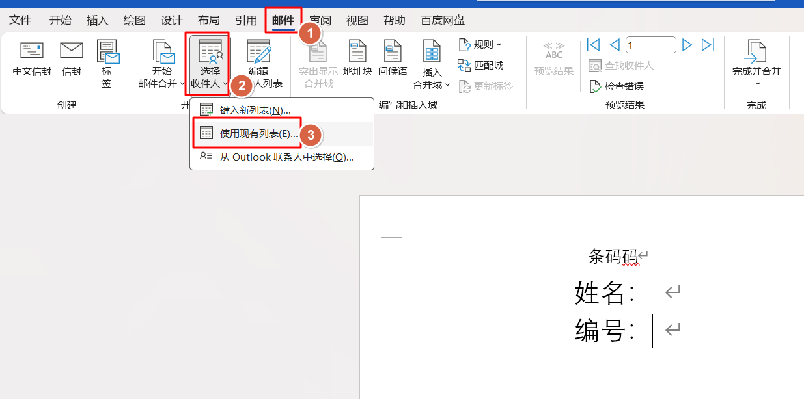The height and width of the screenshot is (399, 804).
Task: Choose 键入新列表(N)... menu entry
Action: pos(282,110)
